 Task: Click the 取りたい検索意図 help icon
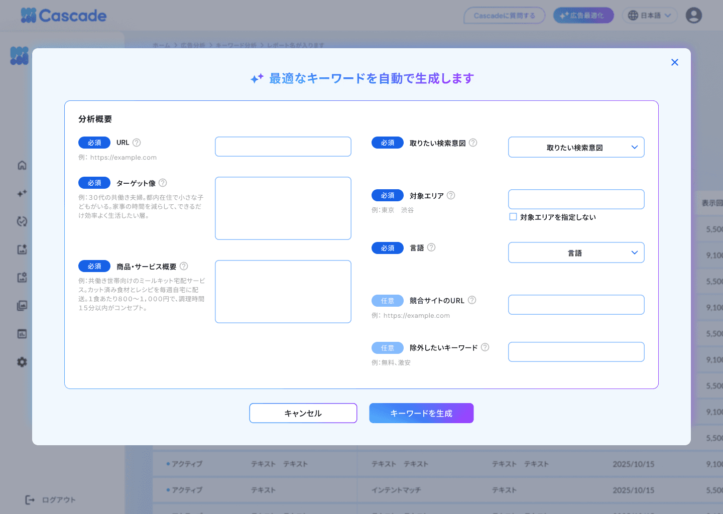click(x=473, y=143)
